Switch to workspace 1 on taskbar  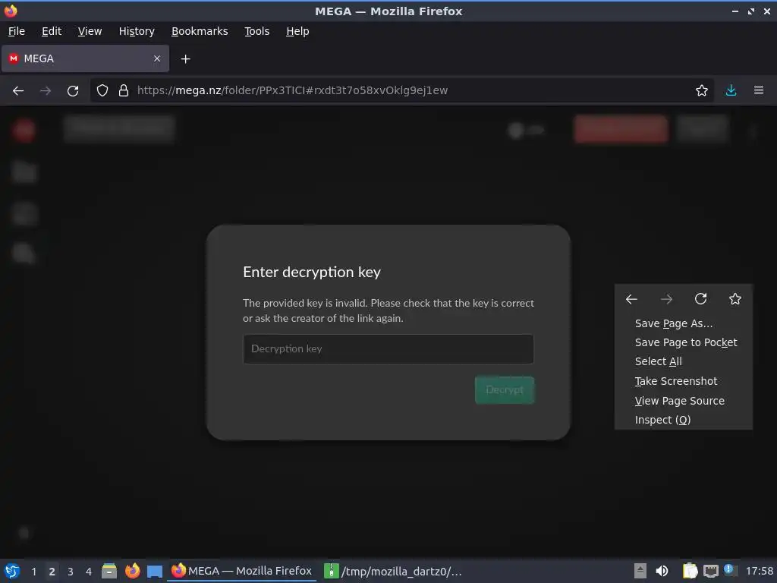pyautogui.click(x=33, y=572)
